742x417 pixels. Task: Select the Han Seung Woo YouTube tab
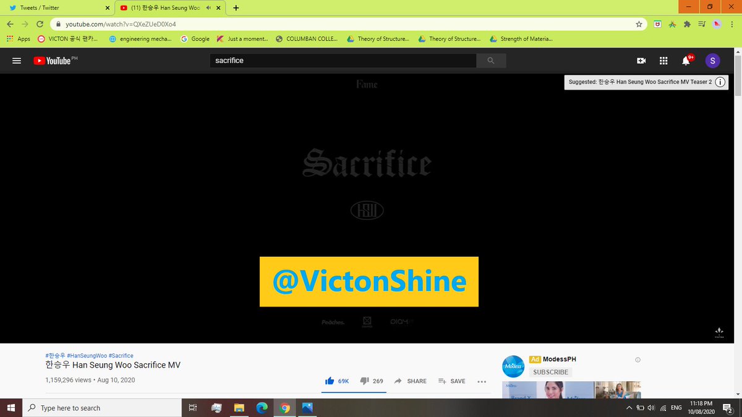[x=166, y=8]
